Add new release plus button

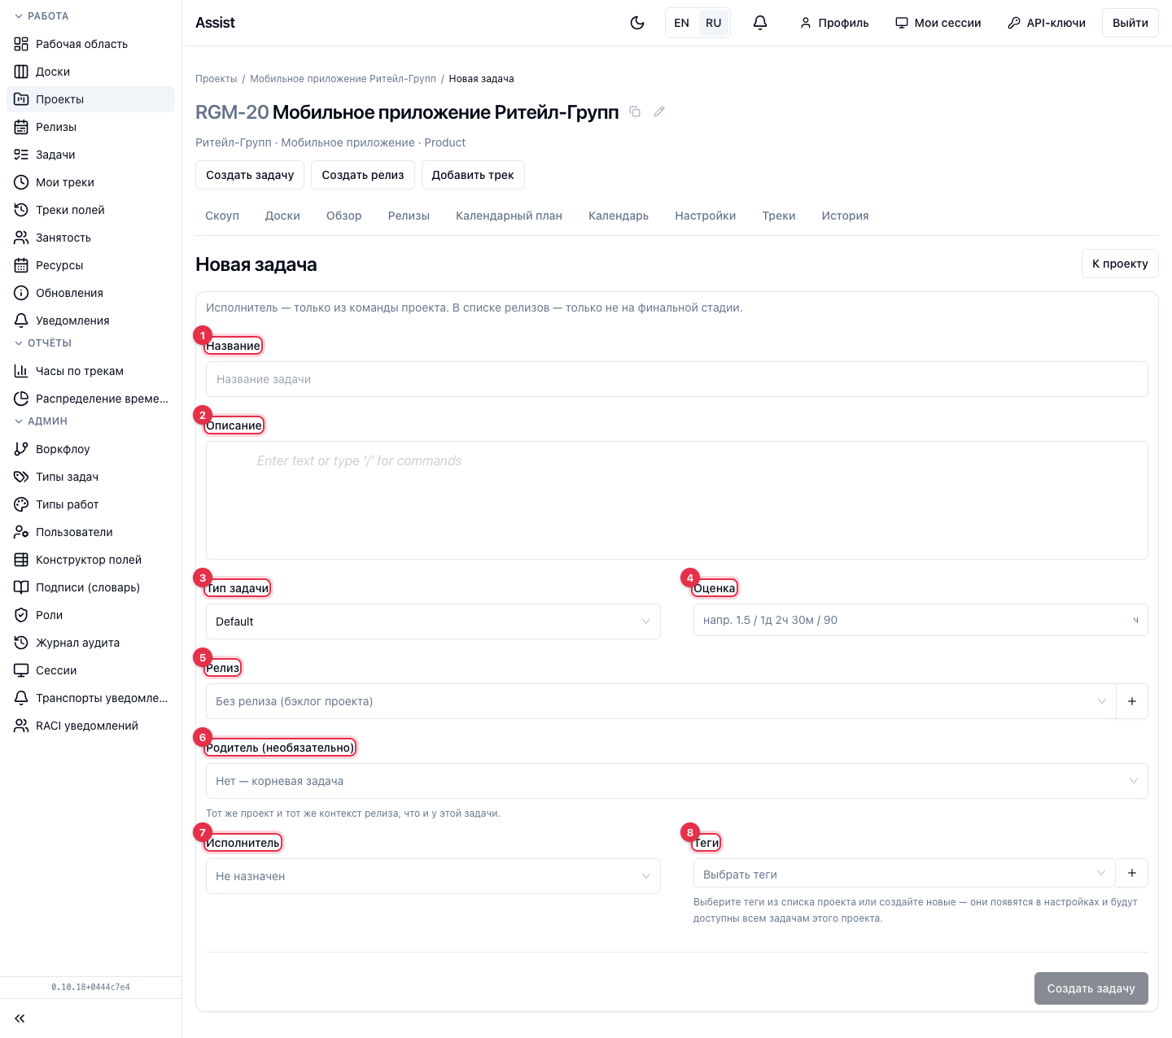click(x=1132, y=701)
